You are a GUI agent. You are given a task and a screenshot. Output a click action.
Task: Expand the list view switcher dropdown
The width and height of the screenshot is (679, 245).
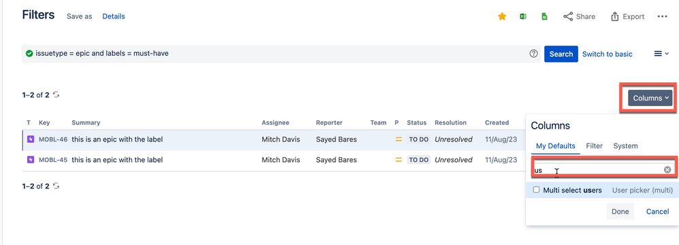[x=661, y=54]
